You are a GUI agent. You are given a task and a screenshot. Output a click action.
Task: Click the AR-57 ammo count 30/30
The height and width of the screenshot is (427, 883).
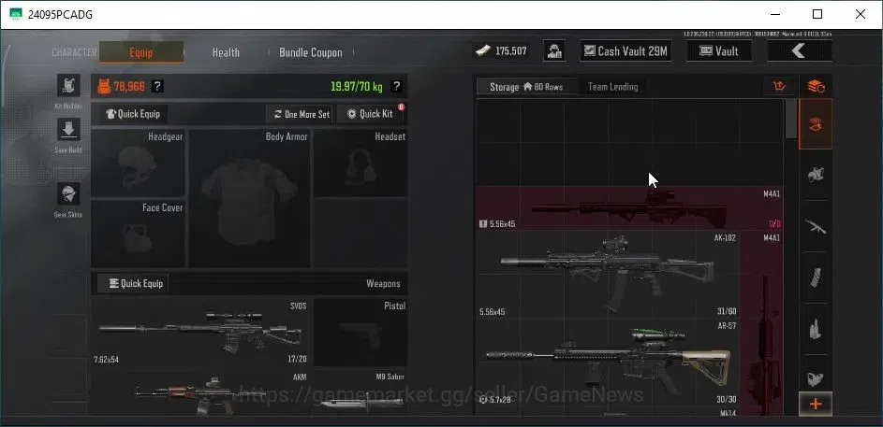pos(727,400)
